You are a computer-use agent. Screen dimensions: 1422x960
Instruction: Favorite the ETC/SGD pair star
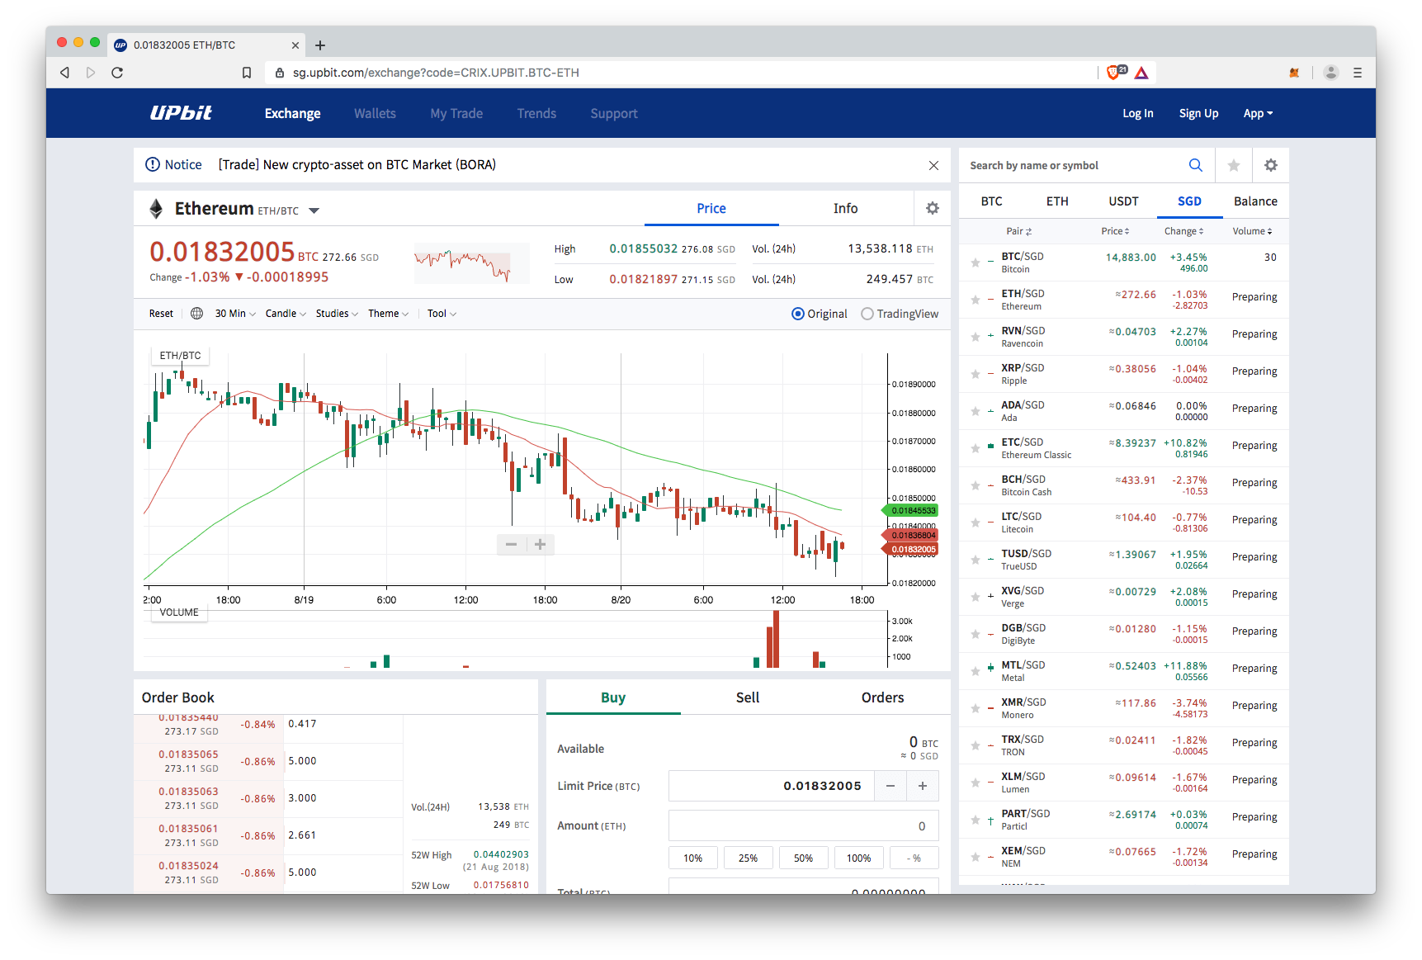(976, 448)
